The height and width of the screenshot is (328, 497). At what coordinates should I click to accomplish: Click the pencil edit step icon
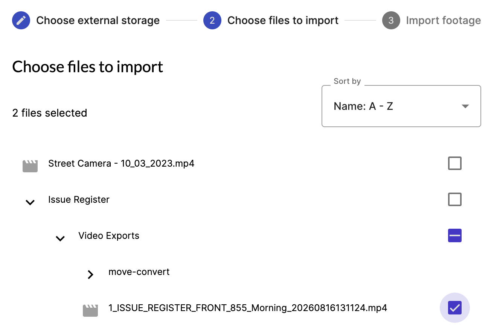pyautogui.click(x=21, y=20)
